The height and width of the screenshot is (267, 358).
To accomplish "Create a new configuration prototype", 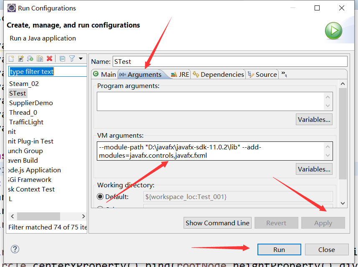I will [21, 59].
